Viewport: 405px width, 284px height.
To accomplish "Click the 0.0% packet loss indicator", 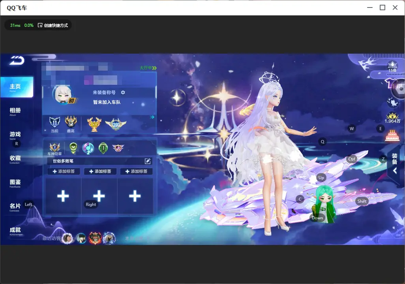I will coord(29,25).
